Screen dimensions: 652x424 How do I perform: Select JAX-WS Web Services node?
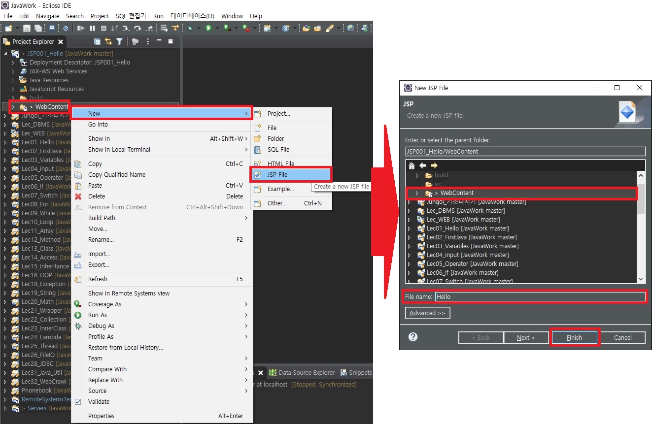[x=58, y=71]
